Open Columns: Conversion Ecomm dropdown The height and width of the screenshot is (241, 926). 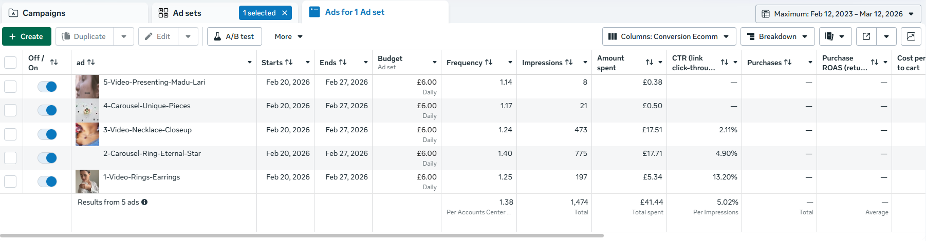669,36
